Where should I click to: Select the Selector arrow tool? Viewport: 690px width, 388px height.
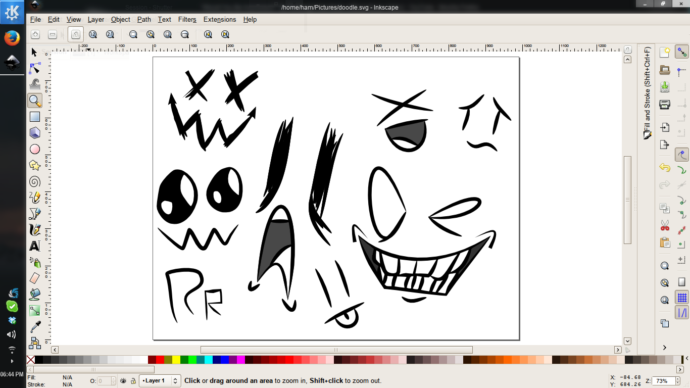[34, 52]
